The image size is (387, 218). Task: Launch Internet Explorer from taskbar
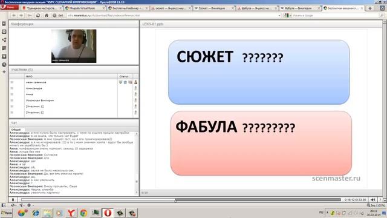(x=35, y=213)
